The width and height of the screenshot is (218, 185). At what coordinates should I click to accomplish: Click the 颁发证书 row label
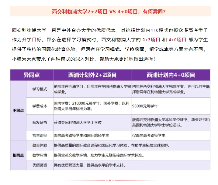(x=40, y=123)
